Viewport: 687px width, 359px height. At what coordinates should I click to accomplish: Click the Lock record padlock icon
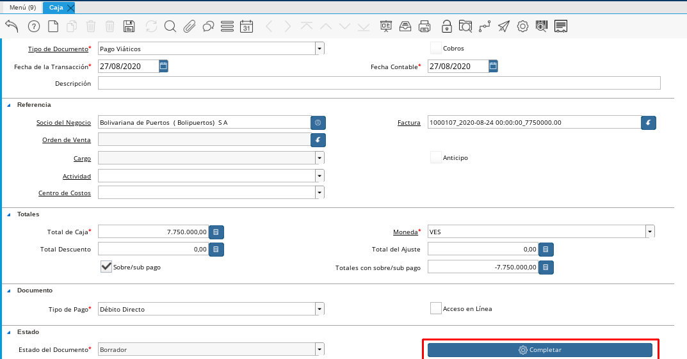tap(446, 26)
